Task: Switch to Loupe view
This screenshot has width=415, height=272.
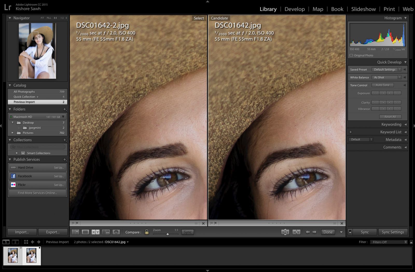Action: click(x=85, y=232)
